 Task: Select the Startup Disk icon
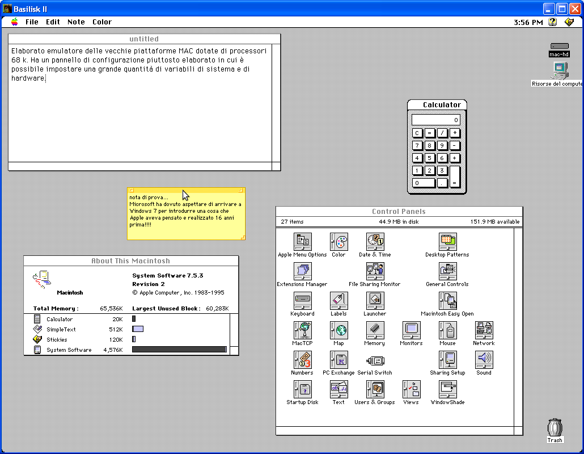[x=302, y=389]
